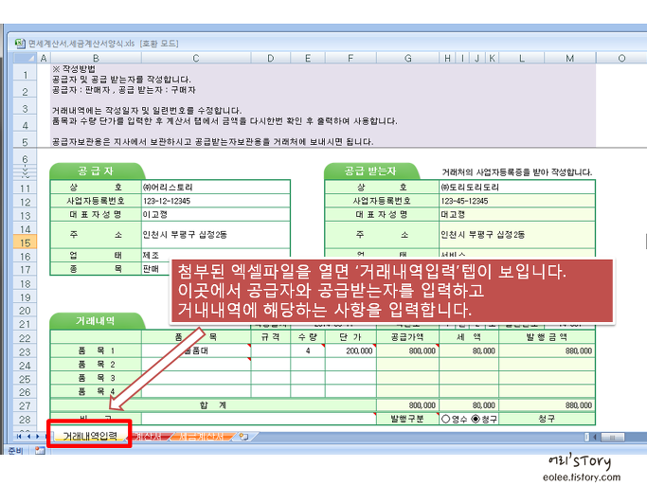
Task: Click unit price cell 200,000
Action: click(x=350, y=350)
